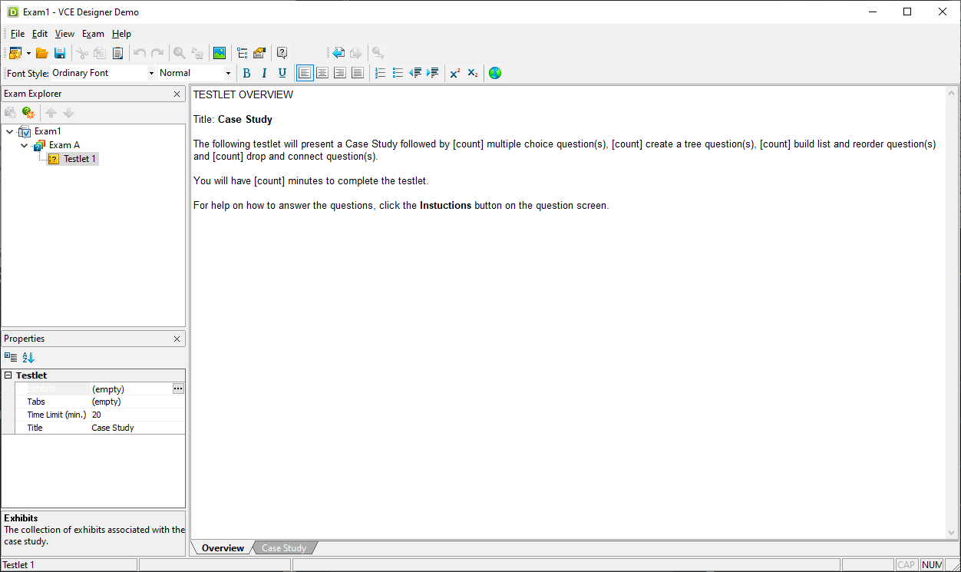Toggle the numbered list
Image resolution: width=961 pixels, height=572 pixels.
(380, 73)
